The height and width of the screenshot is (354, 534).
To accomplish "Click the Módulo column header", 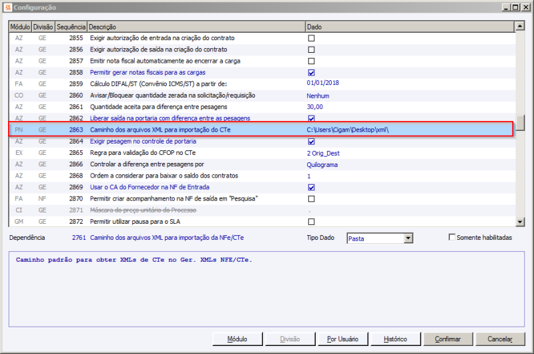I will point(20,27).
